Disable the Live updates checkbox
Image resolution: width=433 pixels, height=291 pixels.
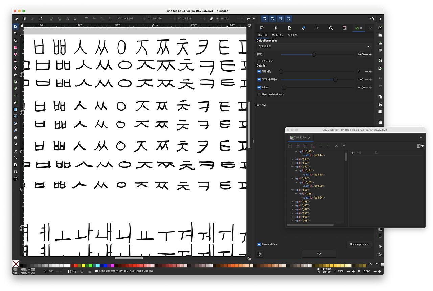pos(259,244)
